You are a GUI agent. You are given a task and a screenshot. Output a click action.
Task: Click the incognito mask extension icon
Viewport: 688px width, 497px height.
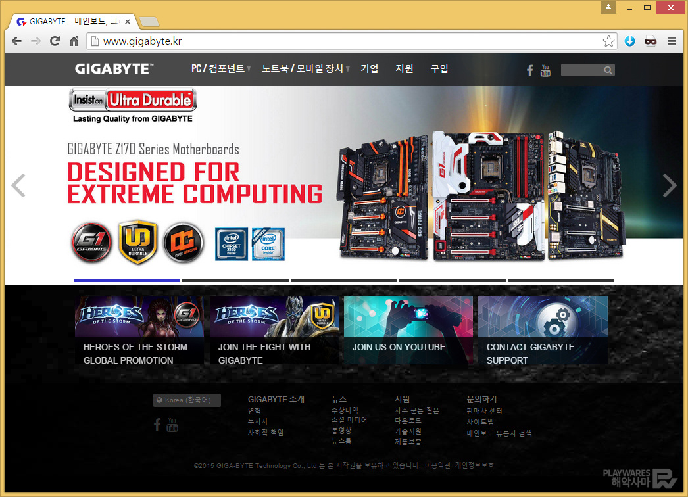coord(651,41)
